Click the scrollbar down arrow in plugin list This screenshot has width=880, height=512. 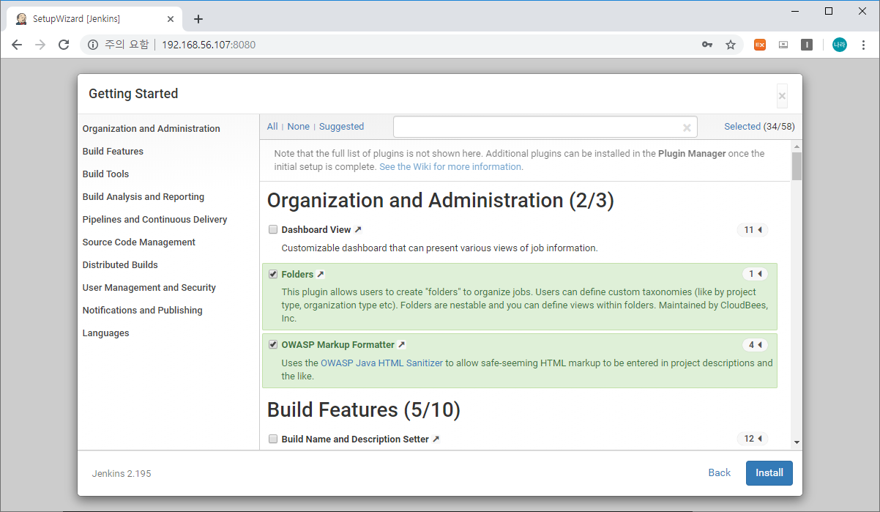(797, 442)
